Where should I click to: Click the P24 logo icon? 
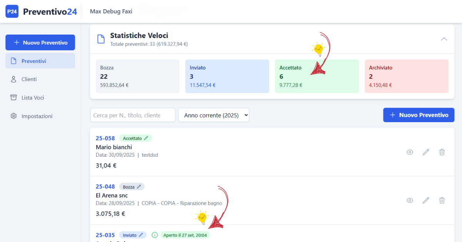[12, 12]
